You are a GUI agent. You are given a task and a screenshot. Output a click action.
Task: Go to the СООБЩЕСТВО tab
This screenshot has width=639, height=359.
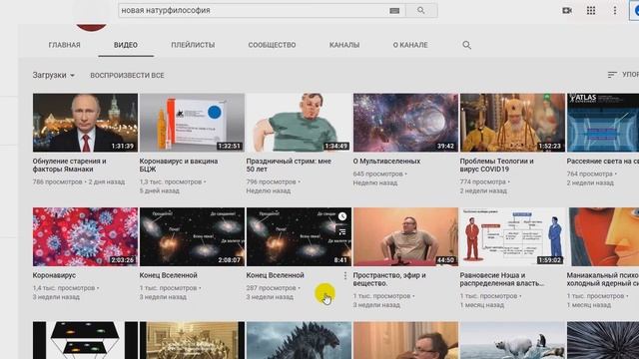272,45
